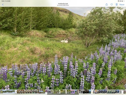Image resolution: width=126 pixels, height=95 pixels.
Task: Tap the main swans and lupines photo
Action: 63,48
